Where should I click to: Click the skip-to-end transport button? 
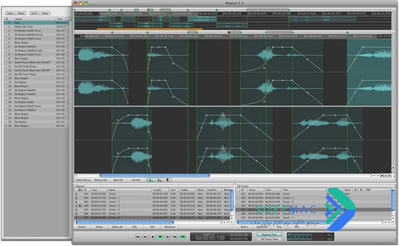(x=175, y=236)
